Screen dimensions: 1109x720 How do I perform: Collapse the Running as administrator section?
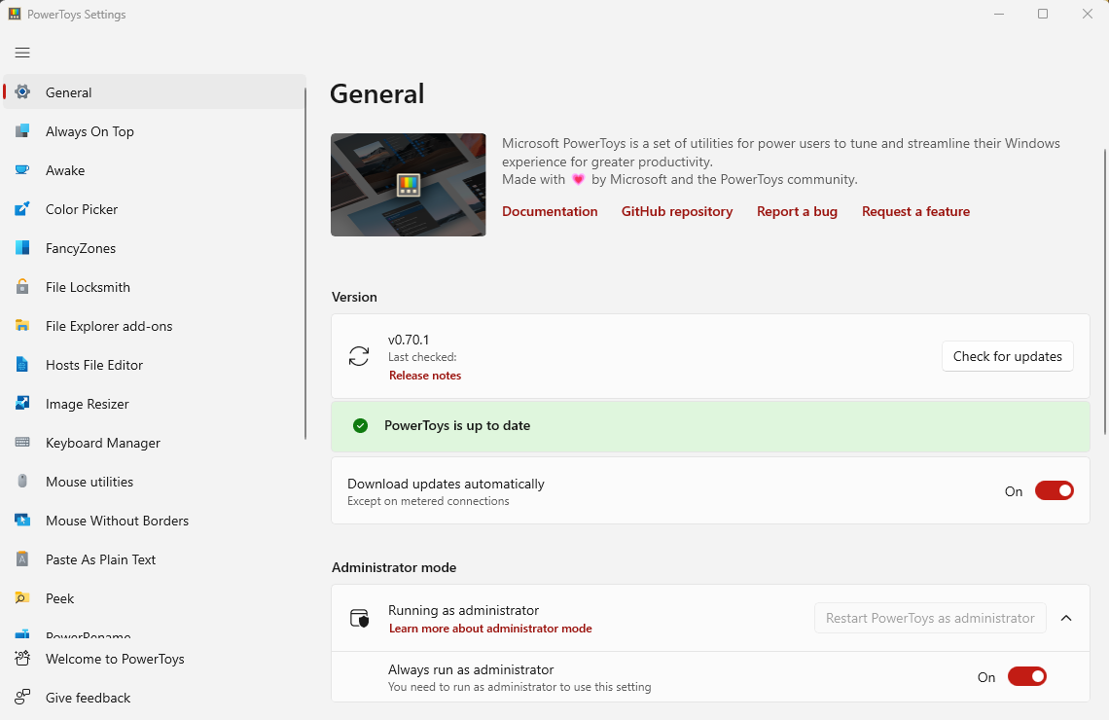click(x=1066, y=618)
